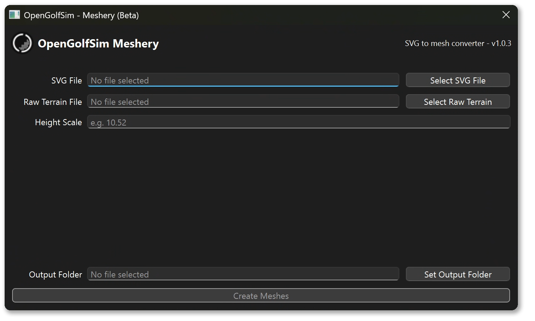Close the Meshery window
Screen dimensions: 535x321
[x=506, y=15]
